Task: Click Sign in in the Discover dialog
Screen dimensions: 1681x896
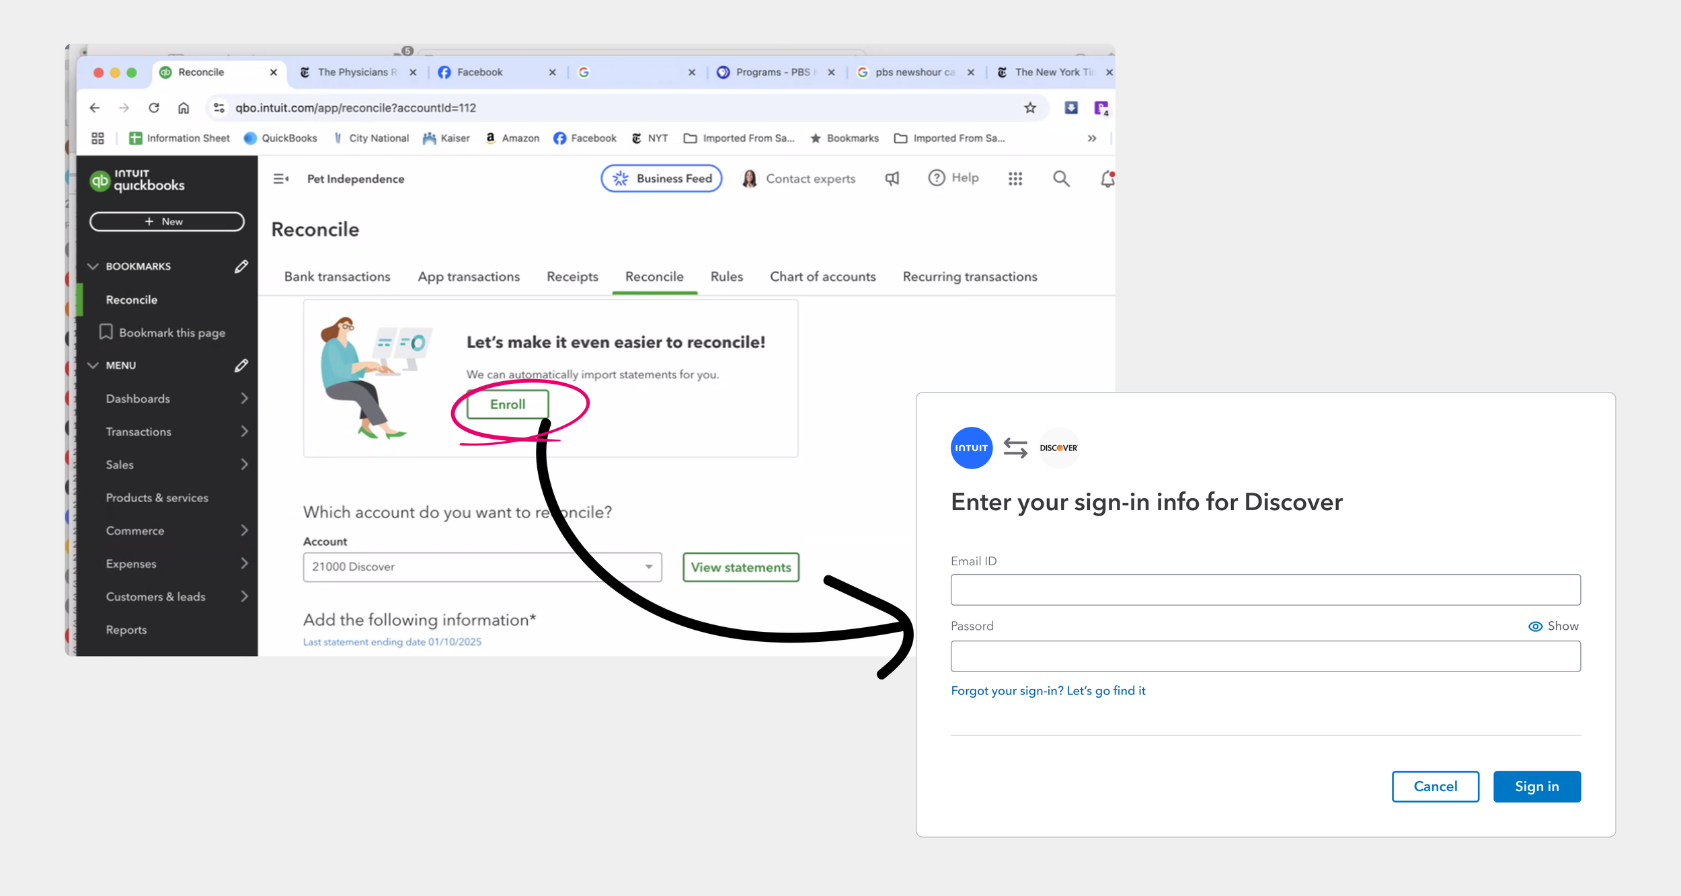Action: pyautogui.click(x=1537, y=786)
